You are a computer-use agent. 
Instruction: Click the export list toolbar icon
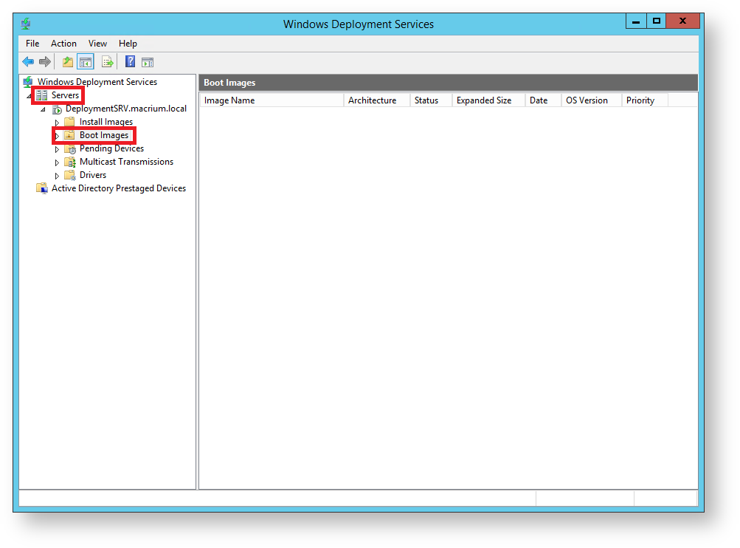click(x=108, y=62)
